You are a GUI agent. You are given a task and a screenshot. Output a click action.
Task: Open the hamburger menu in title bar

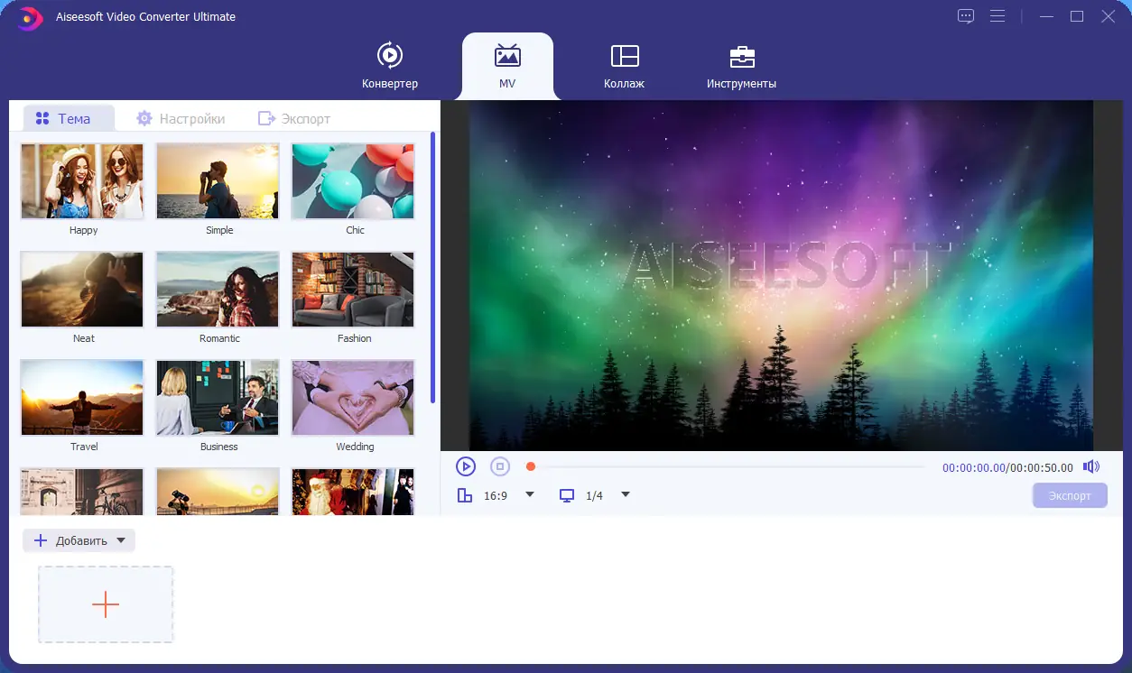[997, 16]
